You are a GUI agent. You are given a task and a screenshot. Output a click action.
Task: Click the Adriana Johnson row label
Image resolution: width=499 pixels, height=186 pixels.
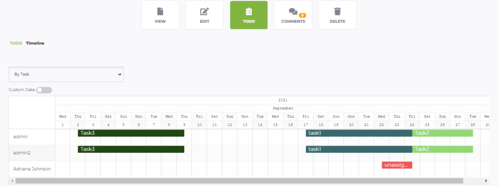(32, 169)
